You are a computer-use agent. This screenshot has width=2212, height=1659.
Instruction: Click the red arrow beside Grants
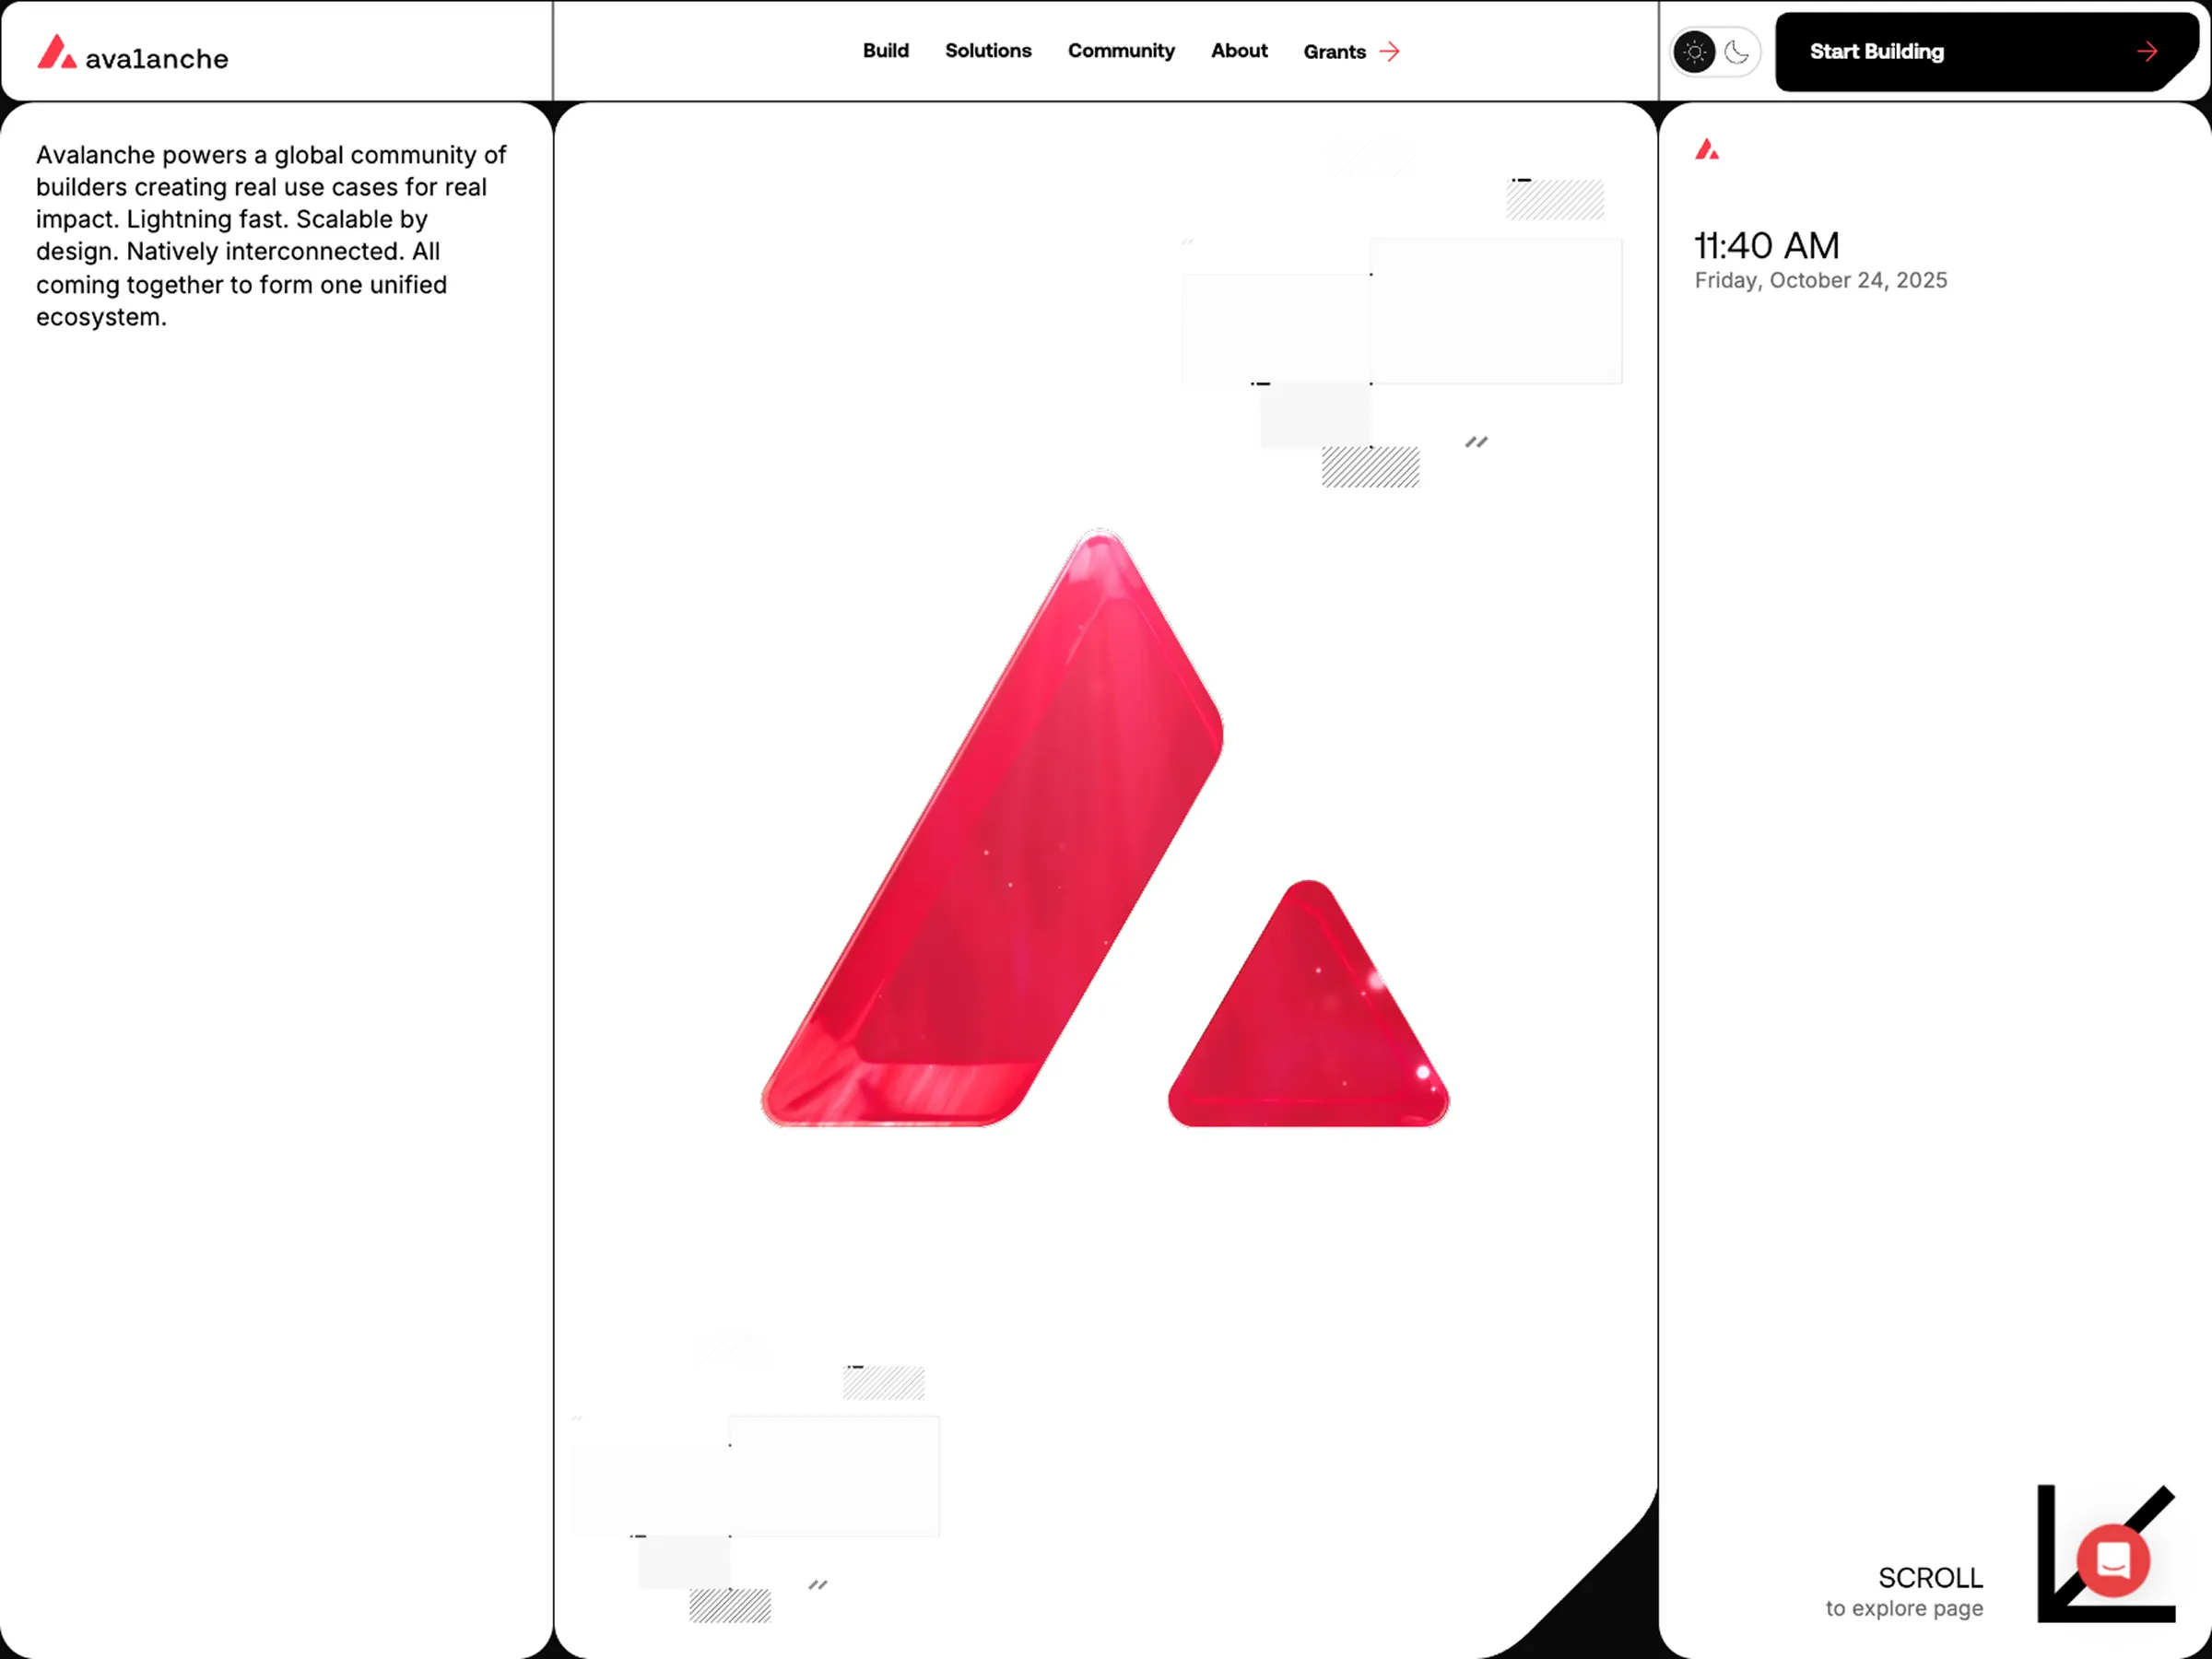point(1389,52)
